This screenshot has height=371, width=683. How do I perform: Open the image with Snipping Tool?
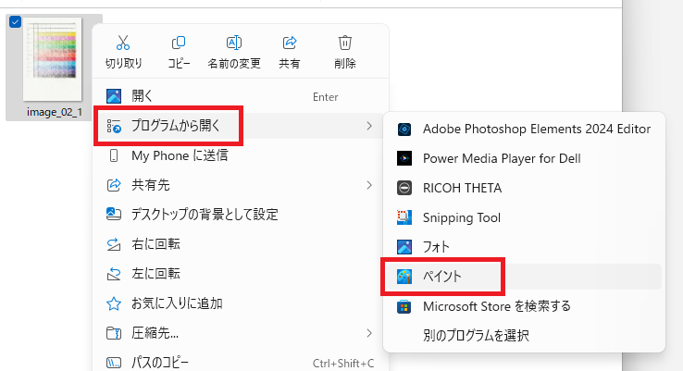[524, 217]
